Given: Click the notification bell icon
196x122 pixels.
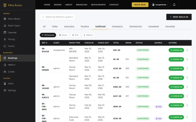Looking at the screenshot, I should [x=174, y=5].
